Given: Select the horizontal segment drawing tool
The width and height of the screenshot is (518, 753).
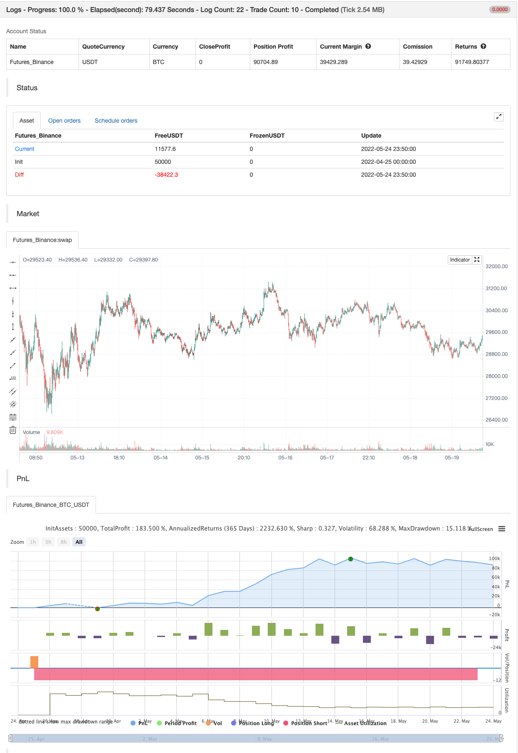Looking at the screenshot, I should pos(13,288).
